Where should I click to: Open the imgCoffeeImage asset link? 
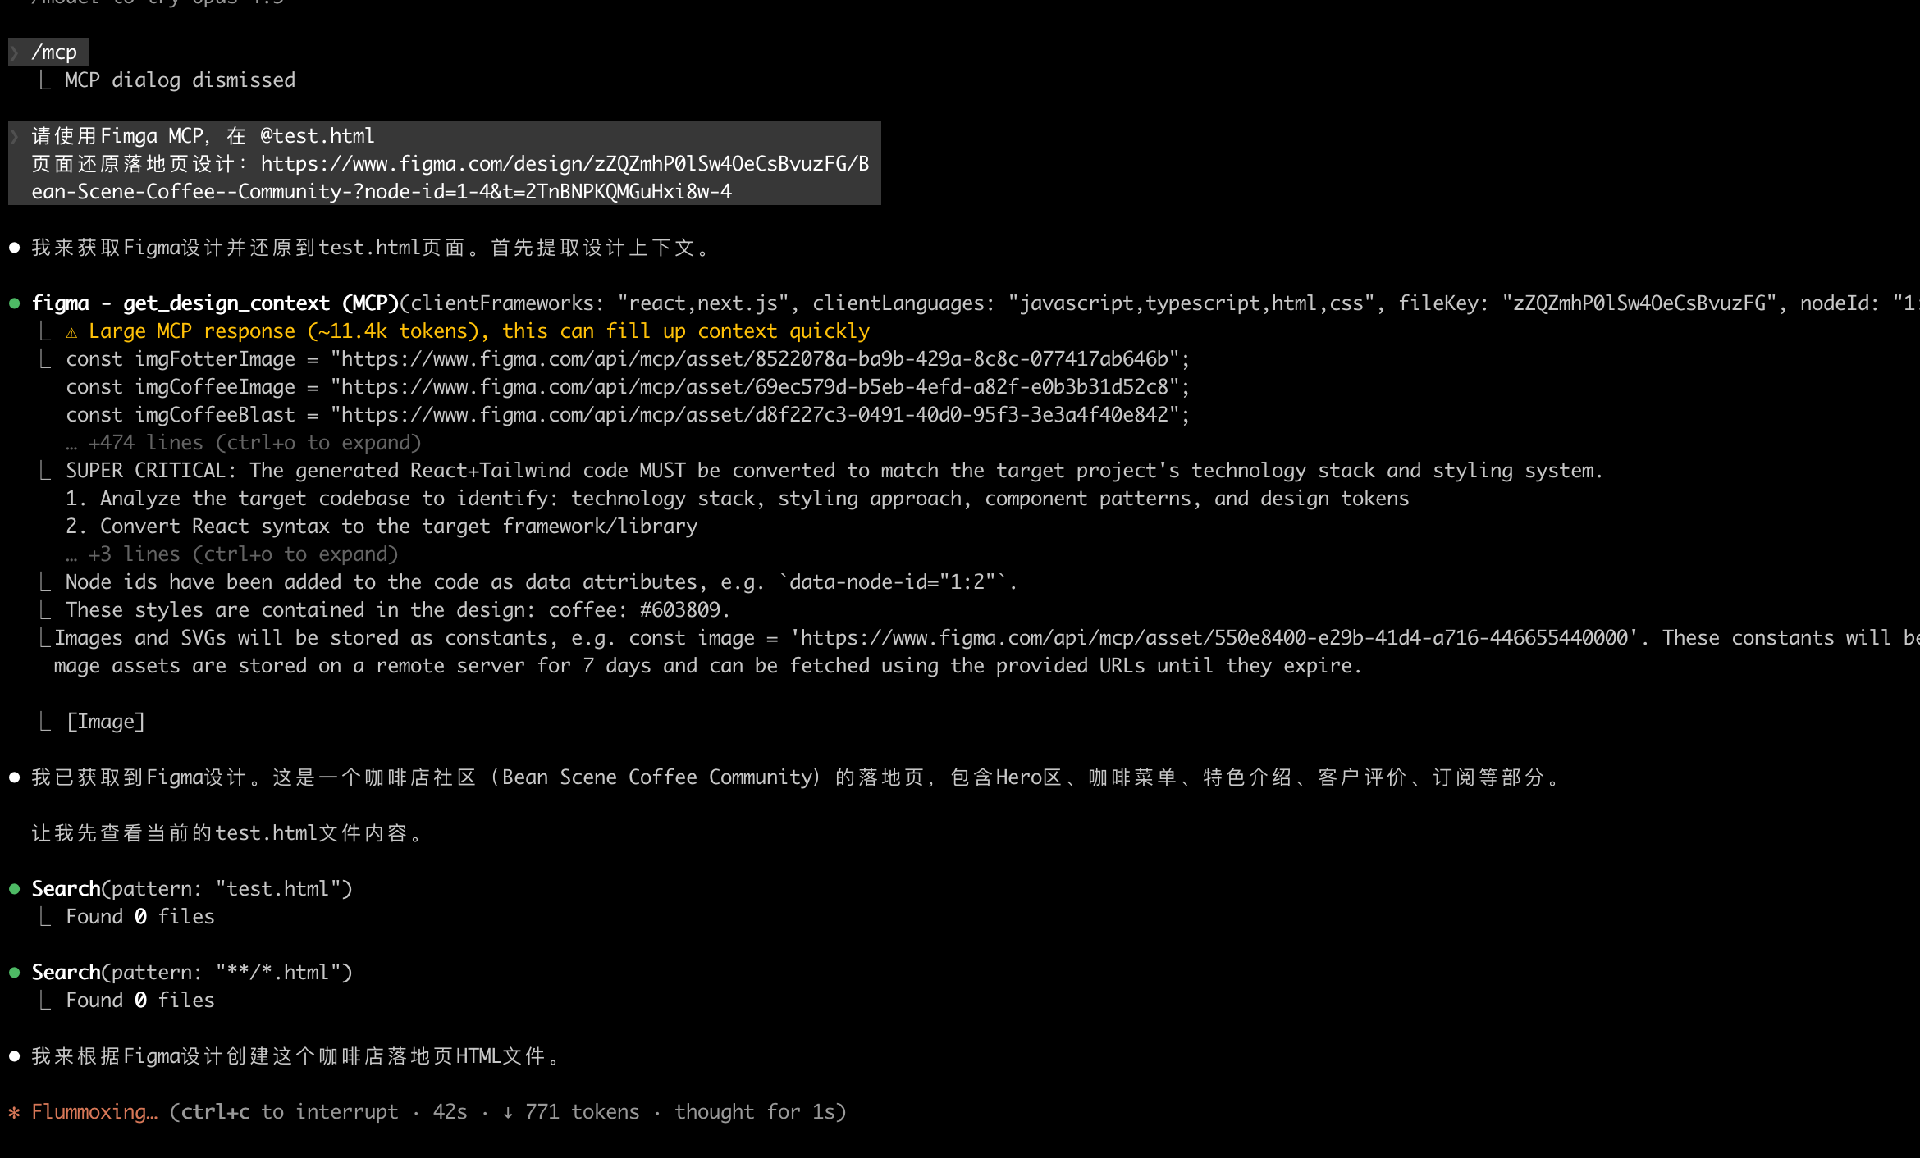[755, 387]
